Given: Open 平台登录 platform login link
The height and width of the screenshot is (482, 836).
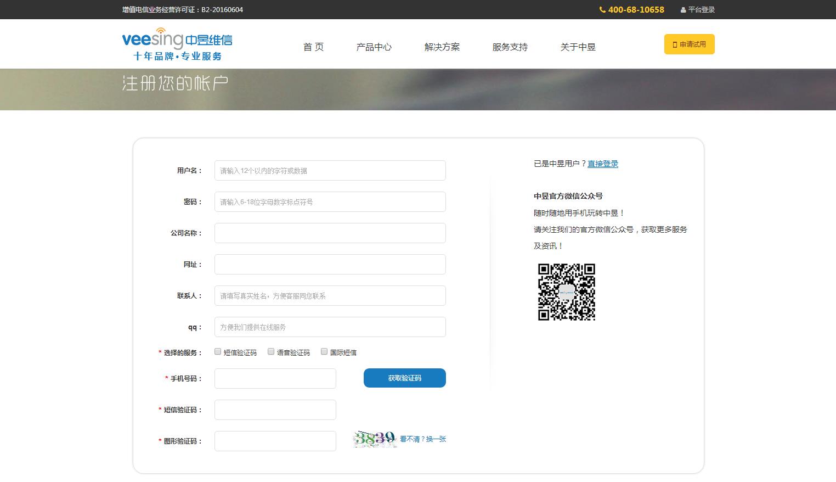Looking at the screenshot, I should click(x=701, y=10).
